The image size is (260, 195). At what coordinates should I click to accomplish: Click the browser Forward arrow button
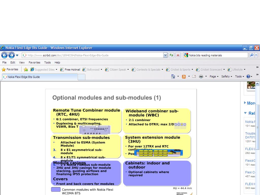(11, 55)
